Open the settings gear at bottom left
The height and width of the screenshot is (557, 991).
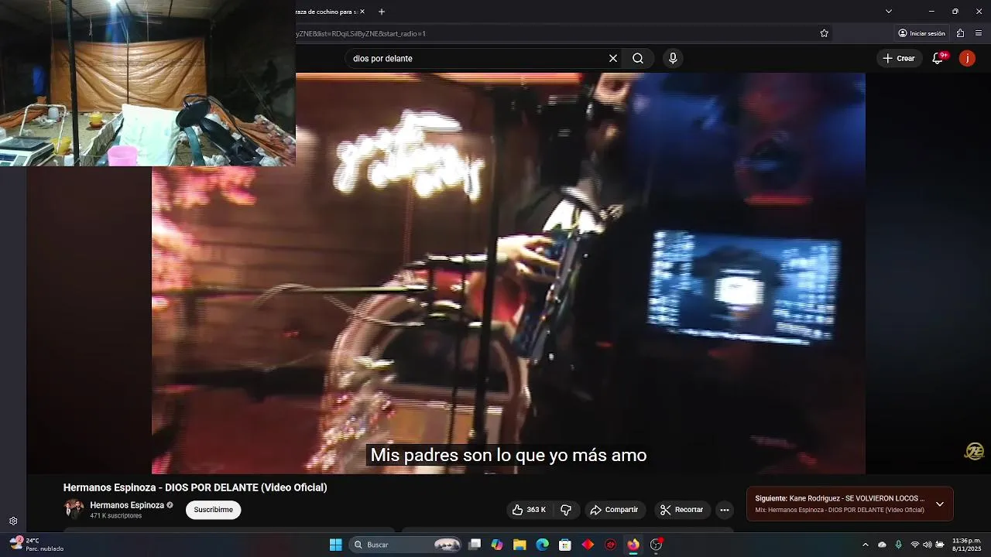click(13, 521)
